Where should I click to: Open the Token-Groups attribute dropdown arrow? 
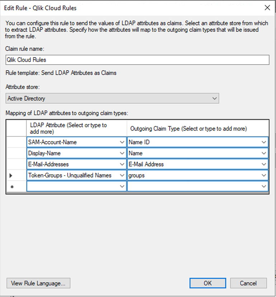(122, 176)
